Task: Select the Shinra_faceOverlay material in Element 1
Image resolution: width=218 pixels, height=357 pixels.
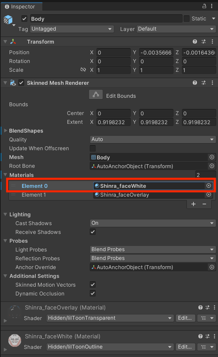Action: 150,195
